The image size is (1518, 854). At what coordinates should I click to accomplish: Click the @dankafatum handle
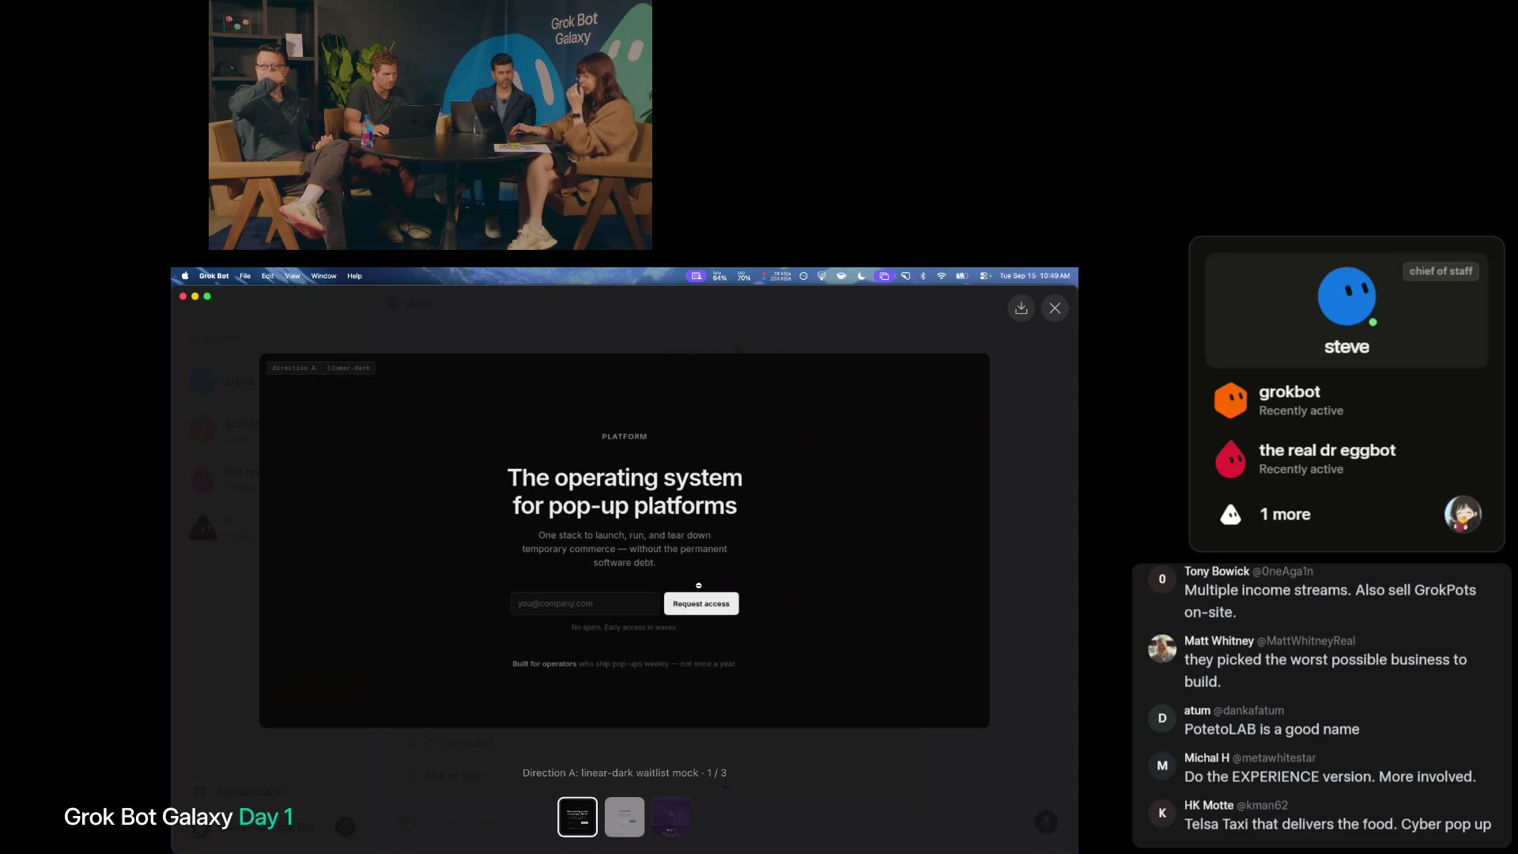1249,710
